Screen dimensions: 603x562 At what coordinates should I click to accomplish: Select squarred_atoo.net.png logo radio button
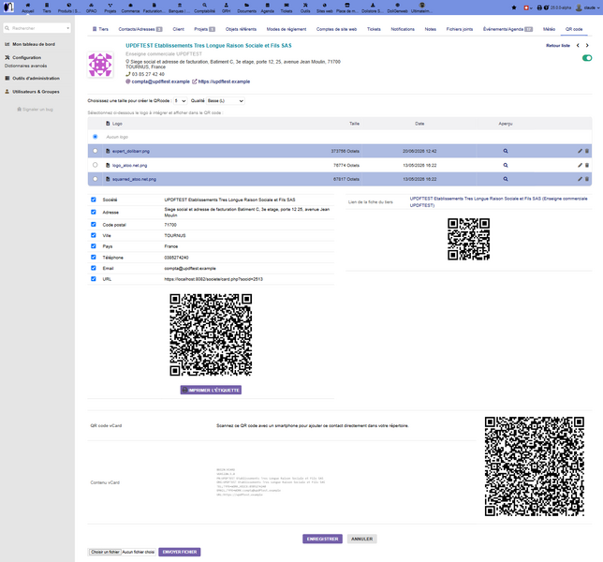pos(95,179)
